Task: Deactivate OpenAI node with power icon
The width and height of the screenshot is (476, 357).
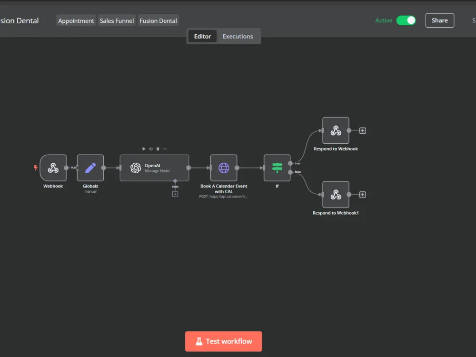Action: click(x=151, y=149)
